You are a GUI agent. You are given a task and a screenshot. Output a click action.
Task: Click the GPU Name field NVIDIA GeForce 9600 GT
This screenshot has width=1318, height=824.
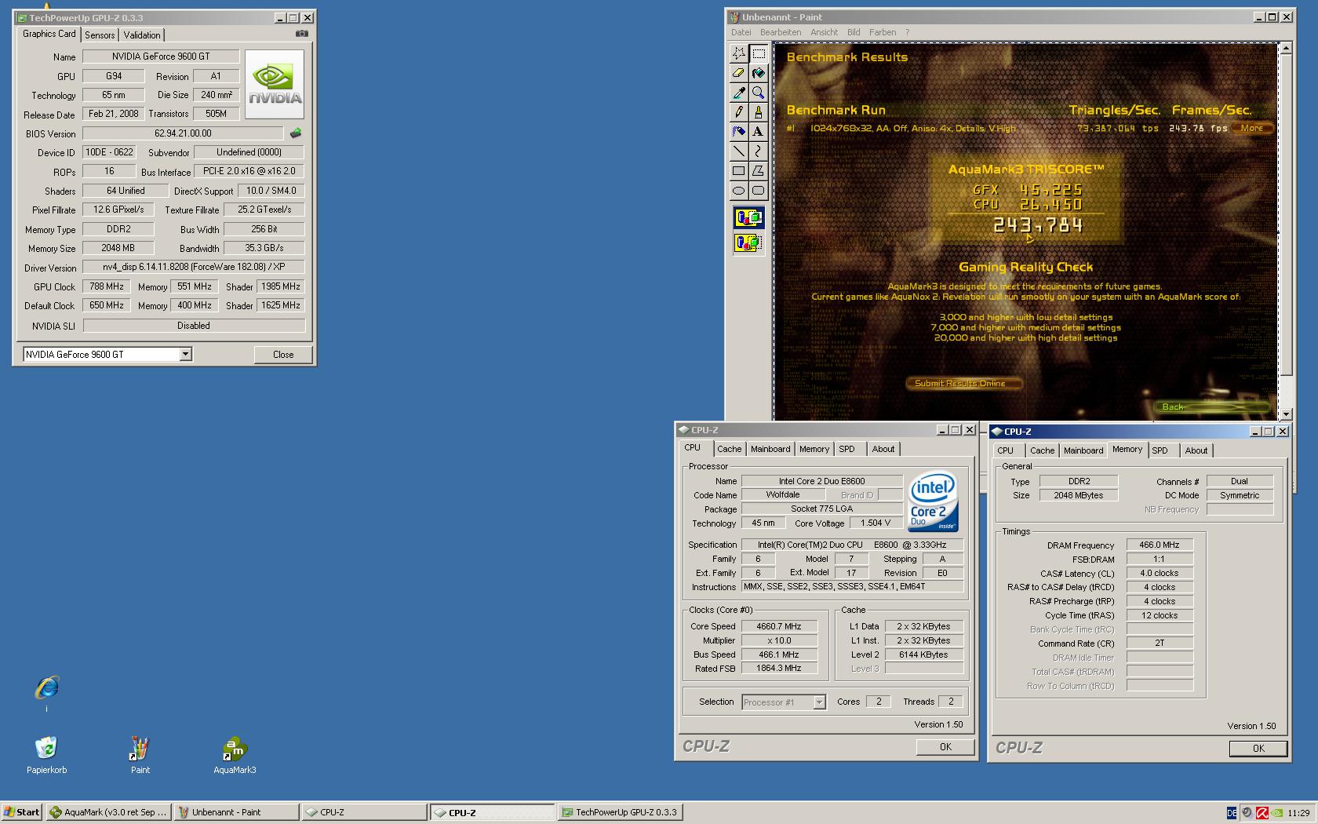[x=161, y=57]
